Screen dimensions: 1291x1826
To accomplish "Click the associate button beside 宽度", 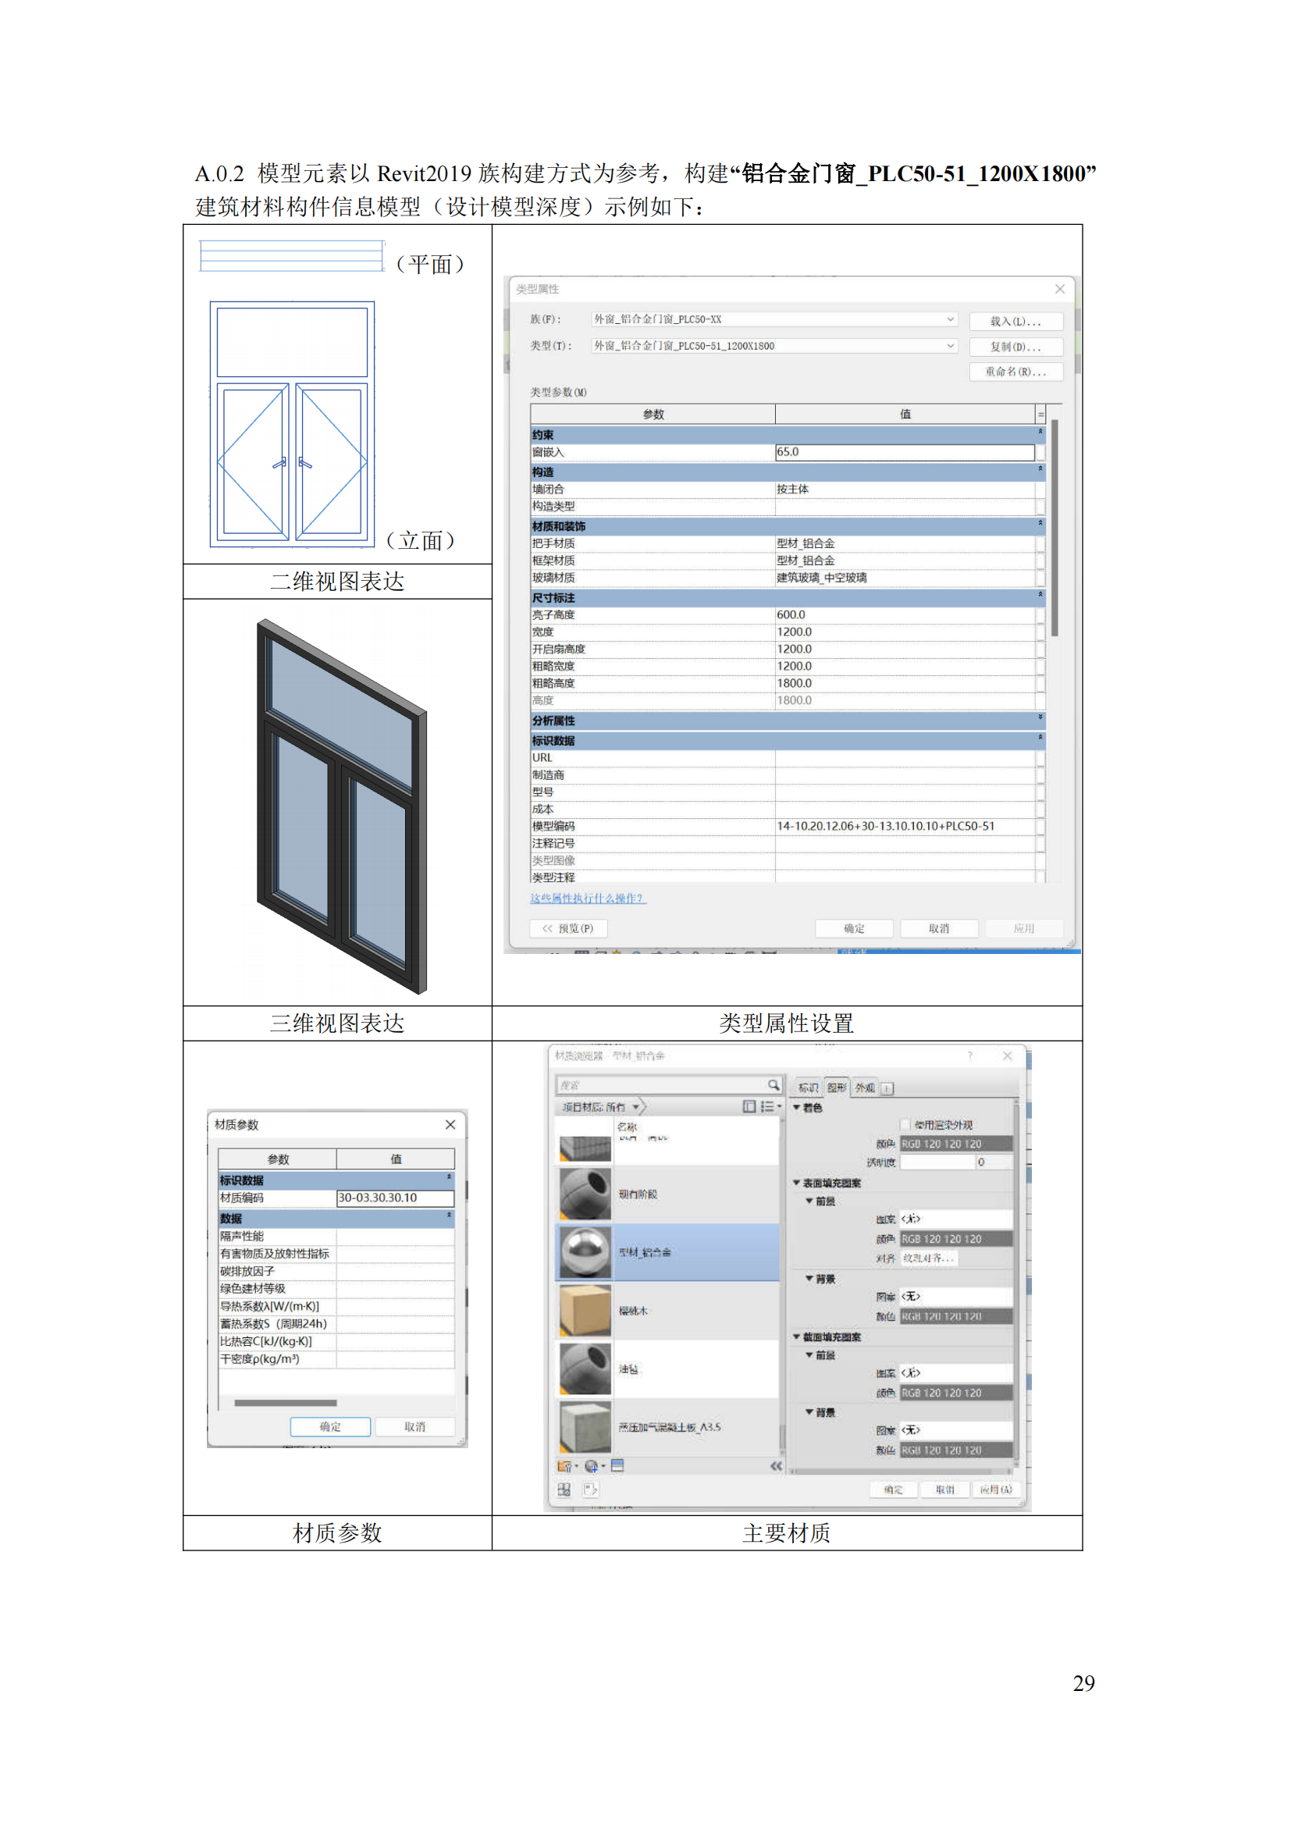I will 1040,632.
